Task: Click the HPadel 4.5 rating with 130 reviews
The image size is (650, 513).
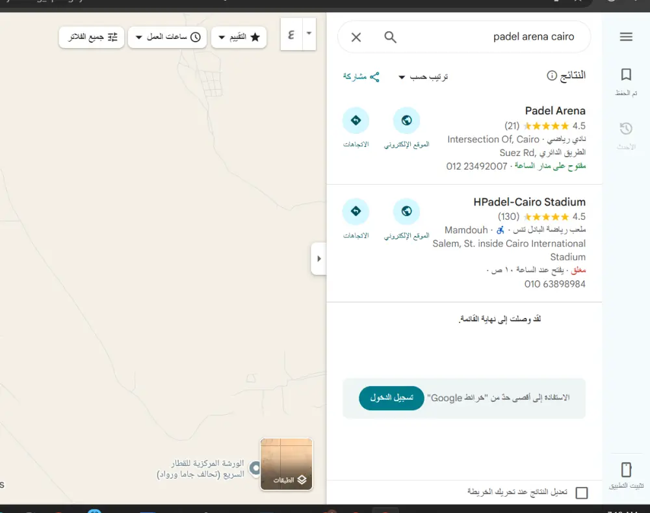Action: point(542,217)
